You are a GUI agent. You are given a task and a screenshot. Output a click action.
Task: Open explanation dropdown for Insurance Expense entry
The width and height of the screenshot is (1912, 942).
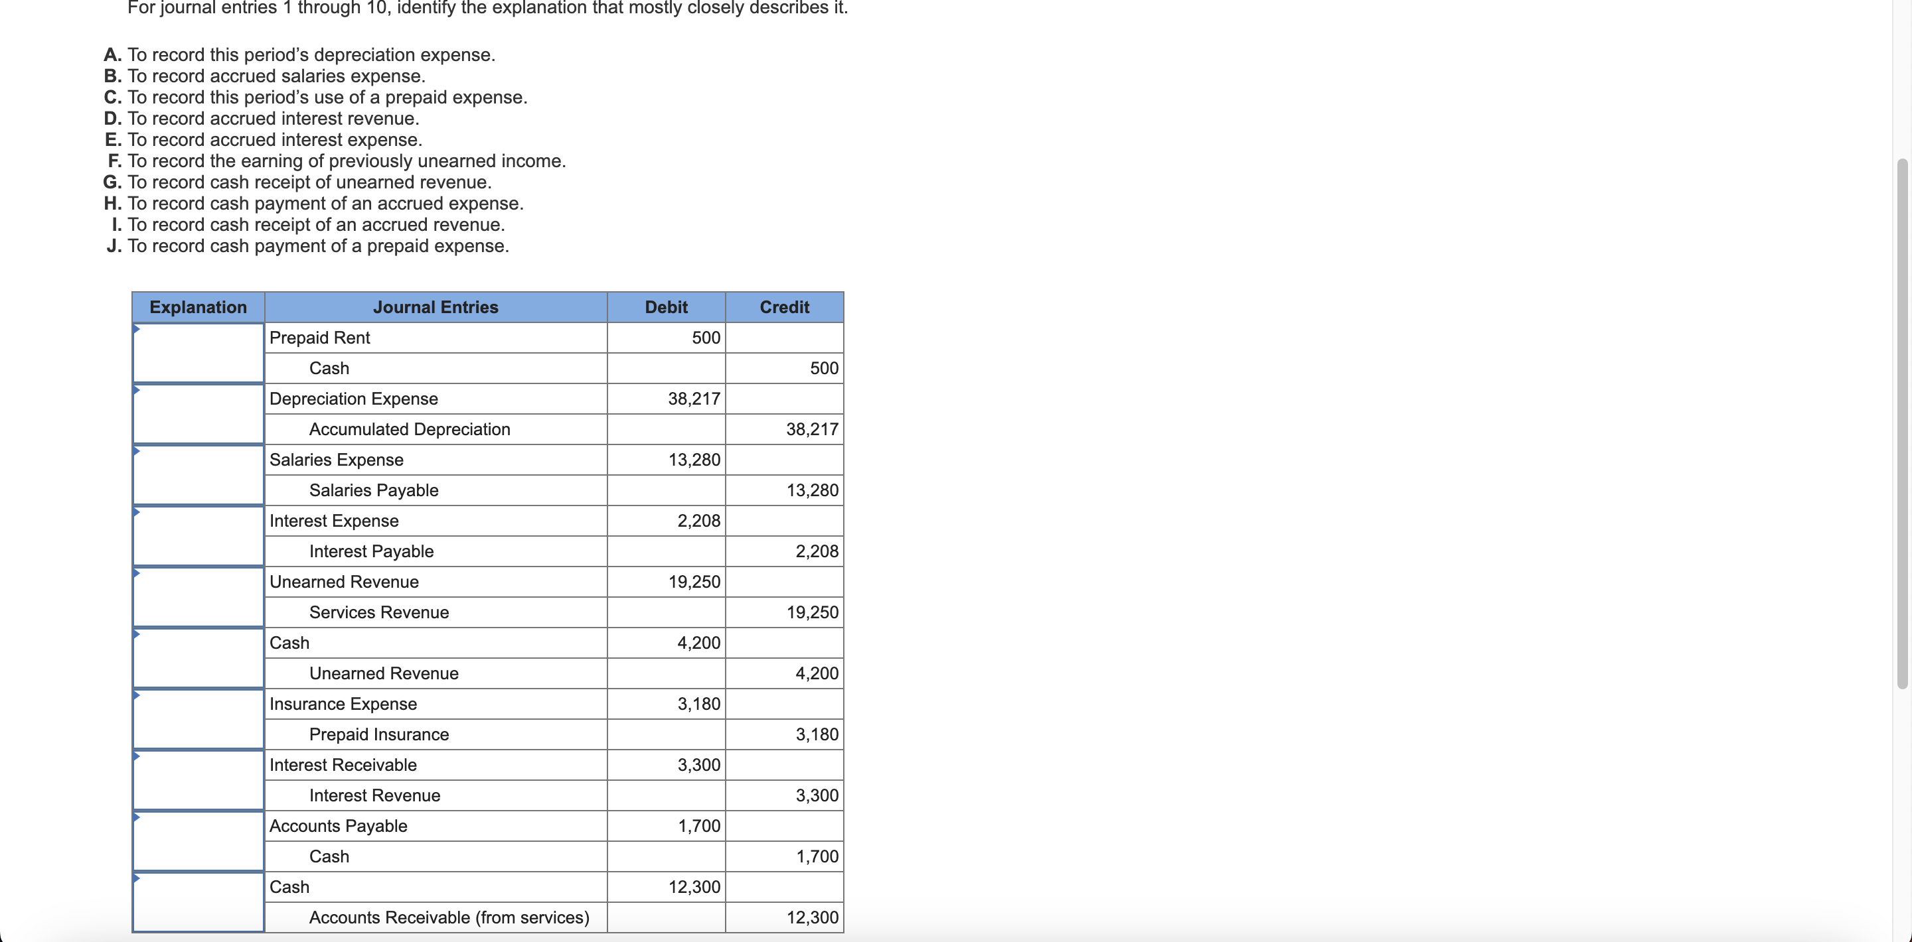pyautogui.click(x=199, y=718)
